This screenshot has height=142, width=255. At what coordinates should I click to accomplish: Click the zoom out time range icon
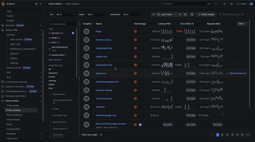point(186,14)
